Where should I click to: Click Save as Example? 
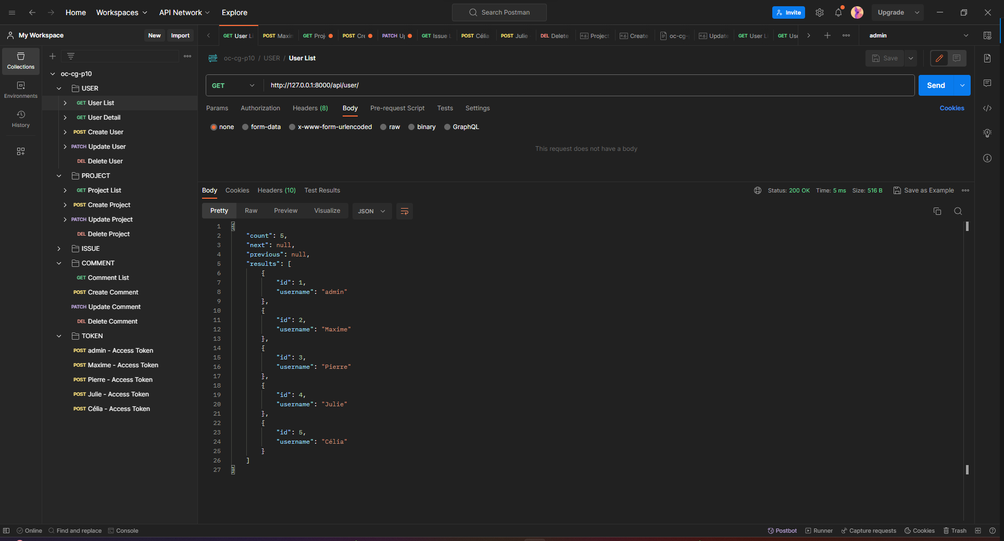[x=924, y=190]
